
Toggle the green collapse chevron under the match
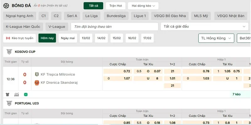coord(26,94)
